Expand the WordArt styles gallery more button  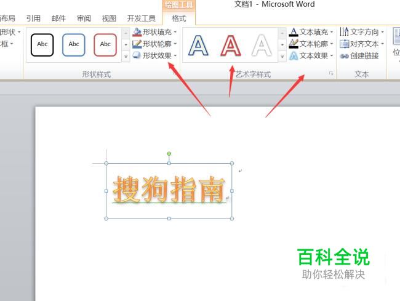(x=282, y=56)
